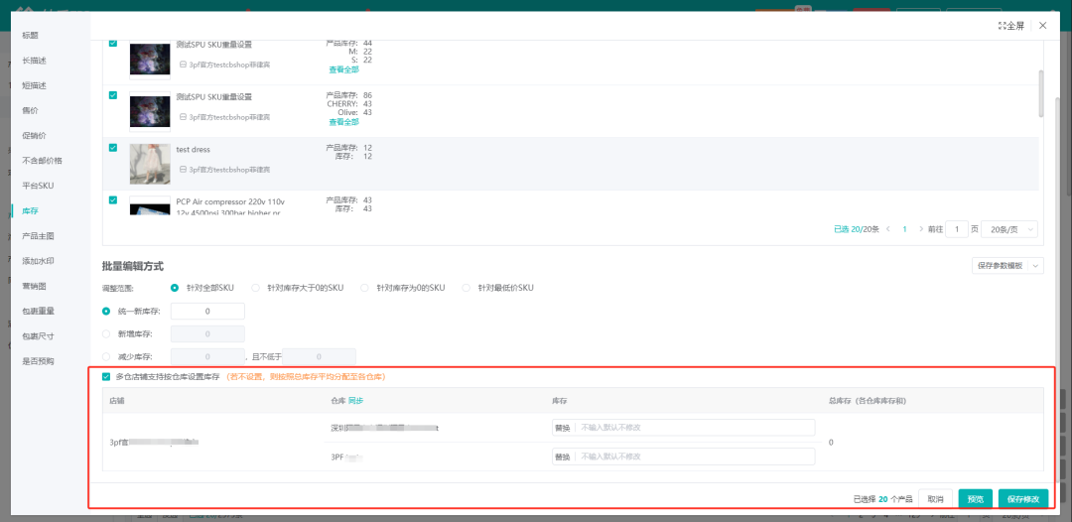
Task: Uncheck the test dress product checkbox
Action: [113, 148]
